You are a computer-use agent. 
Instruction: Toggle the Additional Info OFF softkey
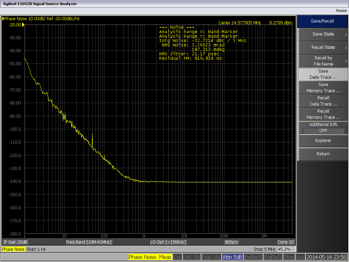(323, 128)
